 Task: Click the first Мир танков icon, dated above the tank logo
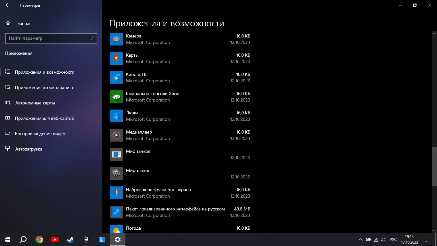point(116,154)
